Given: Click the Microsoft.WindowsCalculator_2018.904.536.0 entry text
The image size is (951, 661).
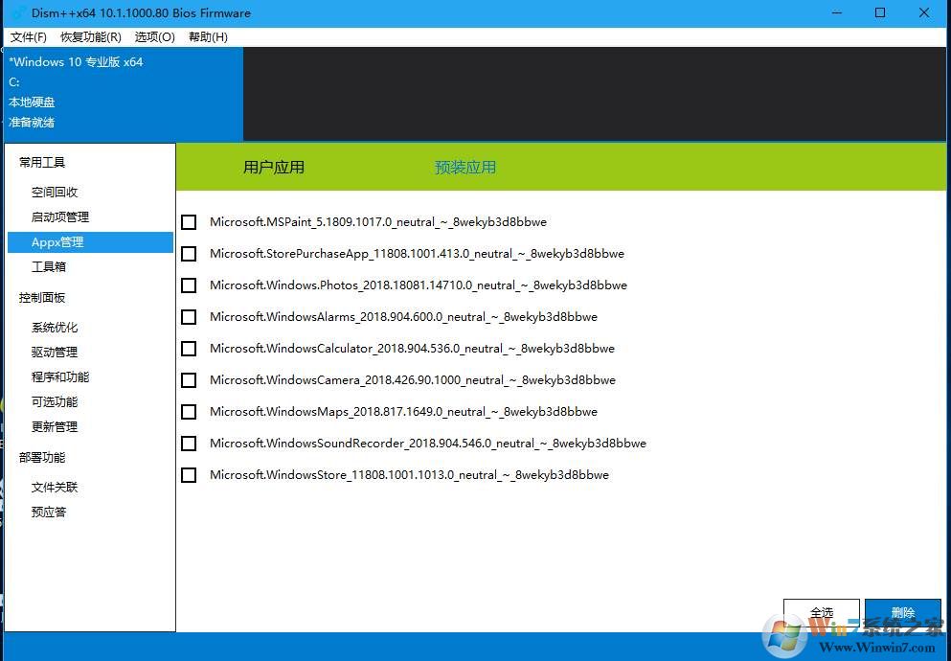Looking at the screenshot, I should point(412,348).
